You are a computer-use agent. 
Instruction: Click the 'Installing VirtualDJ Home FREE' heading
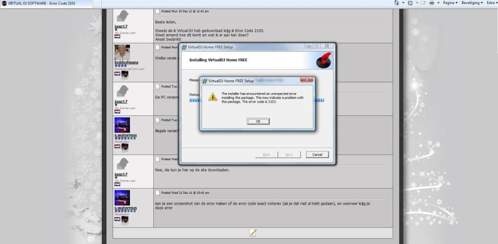[x=218, y=60]
